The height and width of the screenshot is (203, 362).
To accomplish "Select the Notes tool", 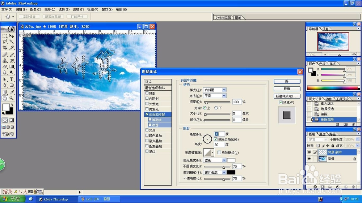I will (x=5, y=92).
